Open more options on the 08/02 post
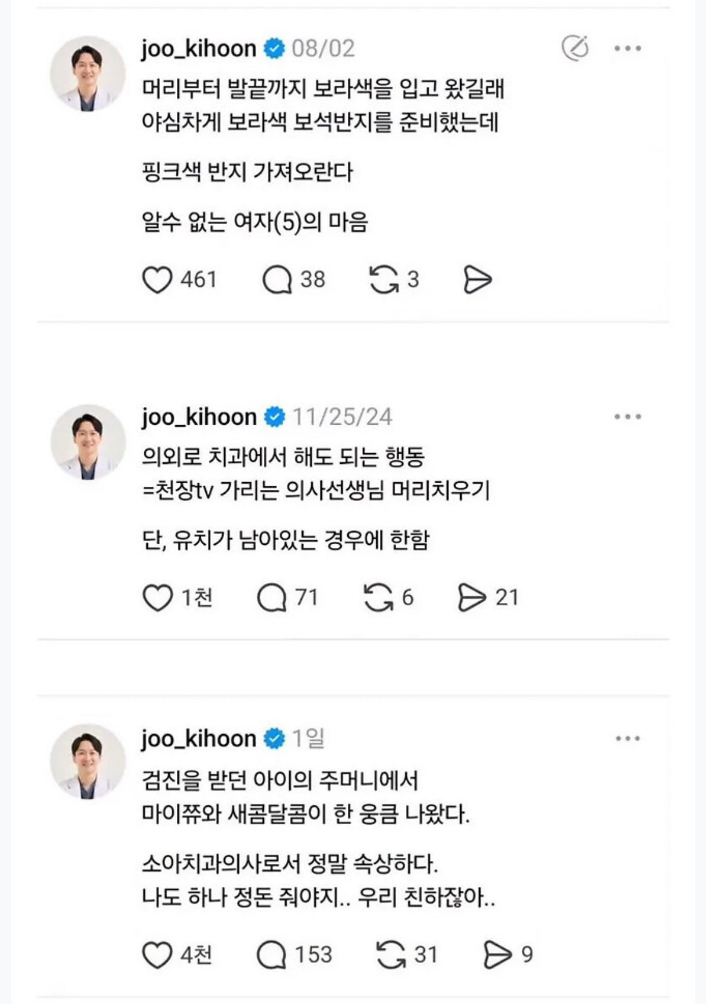 (x=627, y=48)
